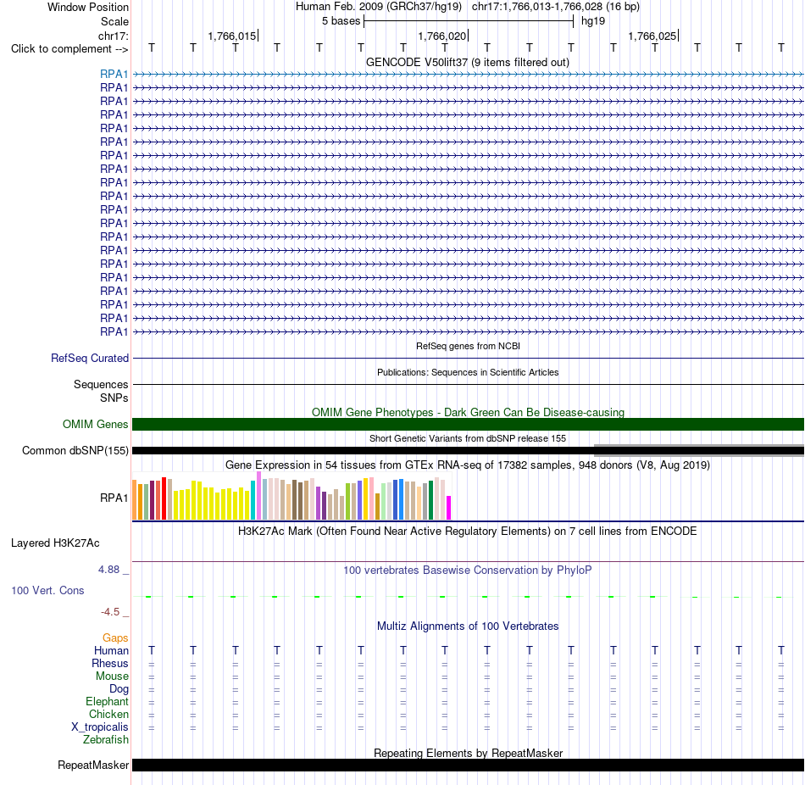Click the gray dbSNP variant bar
Image resolution: width=805 pixels, height=785 pixels.
pyautogui.click(x=699, y=450)
